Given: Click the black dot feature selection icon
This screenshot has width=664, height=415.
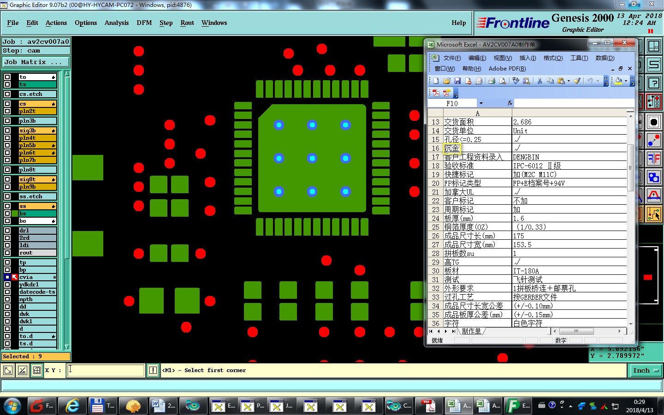Looking at the screenshot, I should click(x=654, y=122).
